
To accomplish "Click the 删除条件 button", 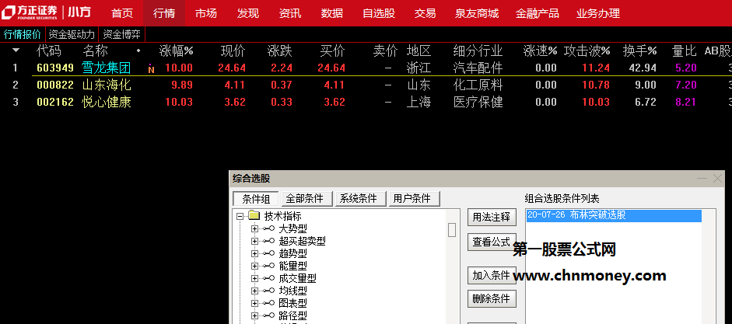I will pyautogui.click(x=492, y=299).
